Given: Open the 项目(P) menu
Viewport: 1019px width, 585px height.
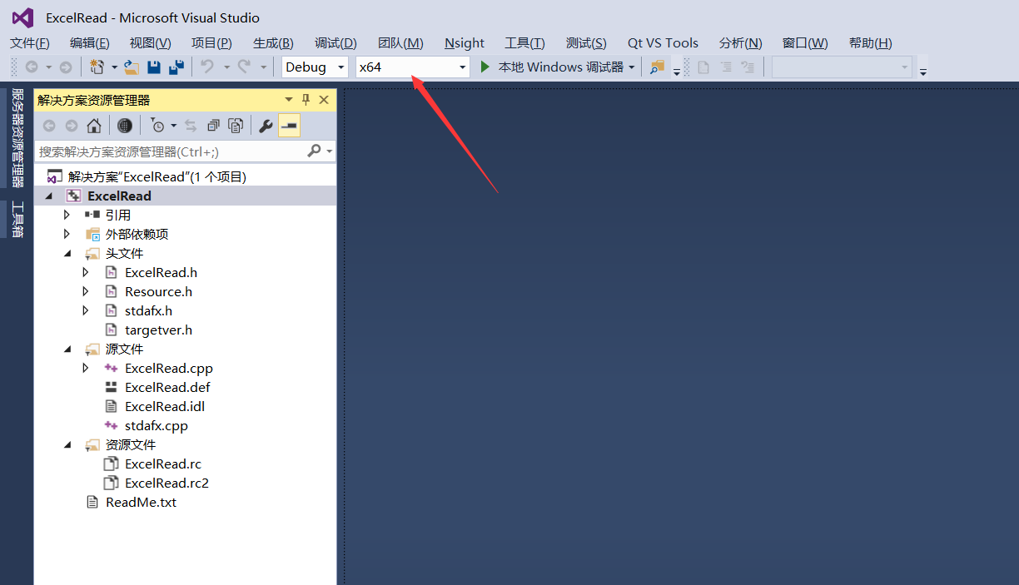Looking at the screenshot, I should pos(211,43).
